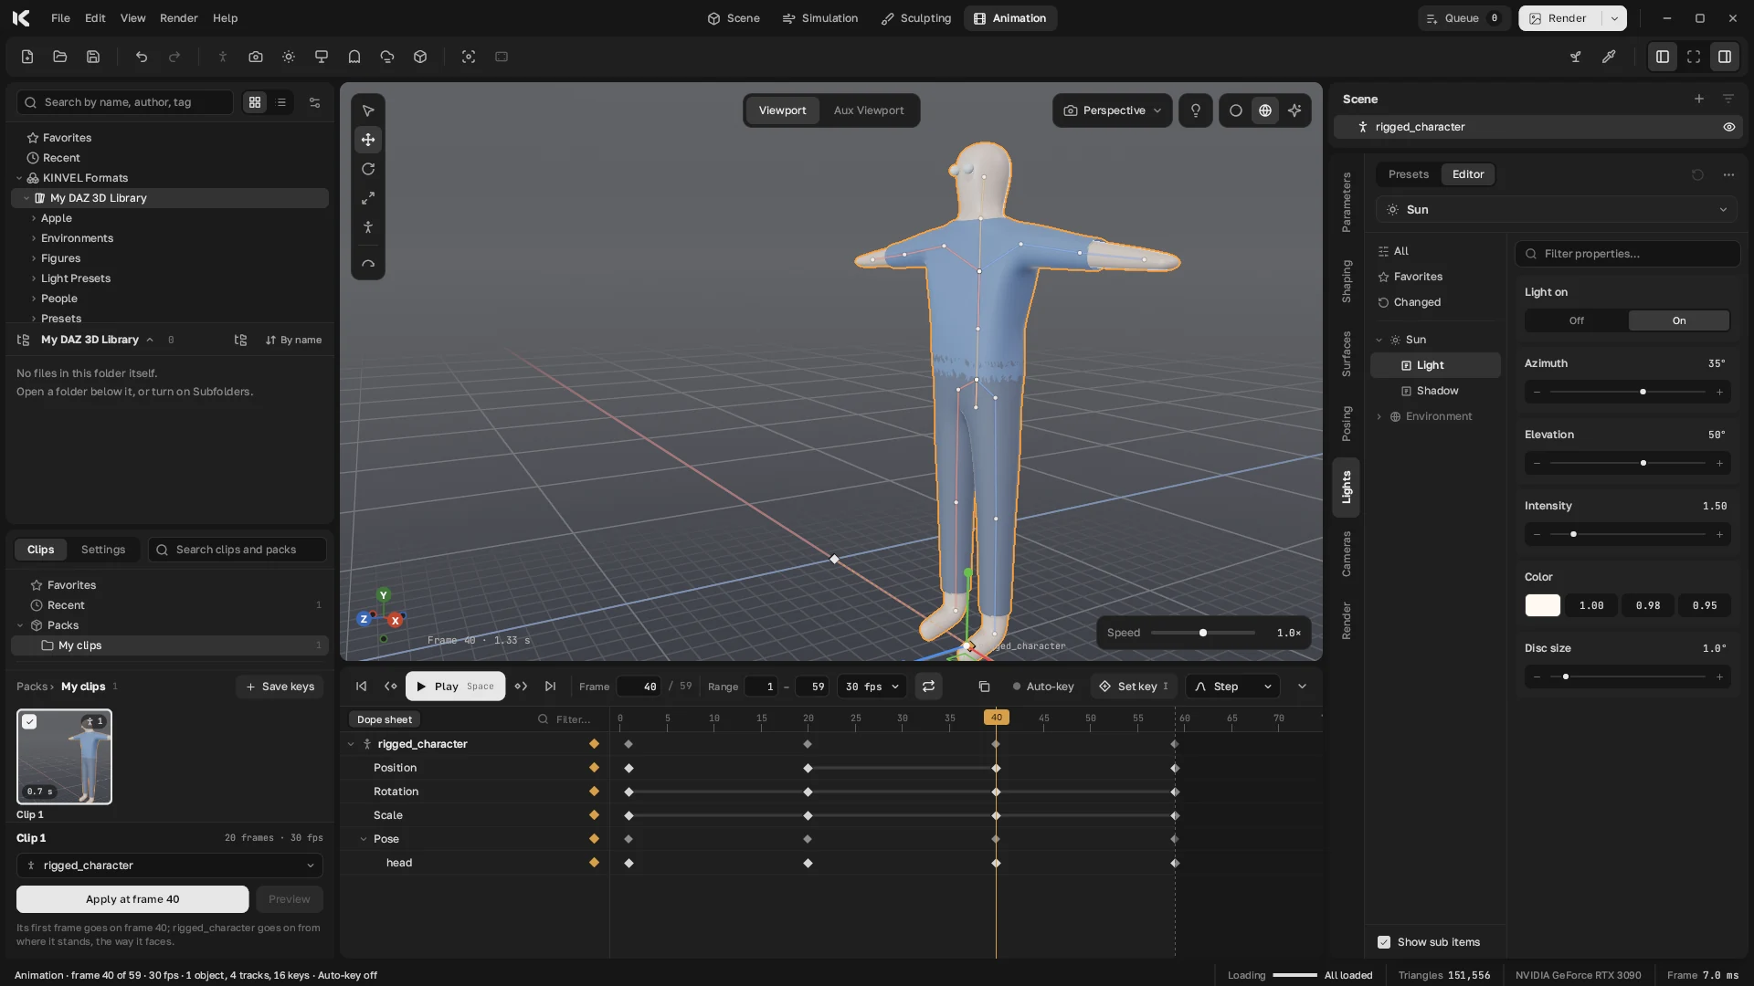Click the plus icon in Scene panel

point(1699,99)
